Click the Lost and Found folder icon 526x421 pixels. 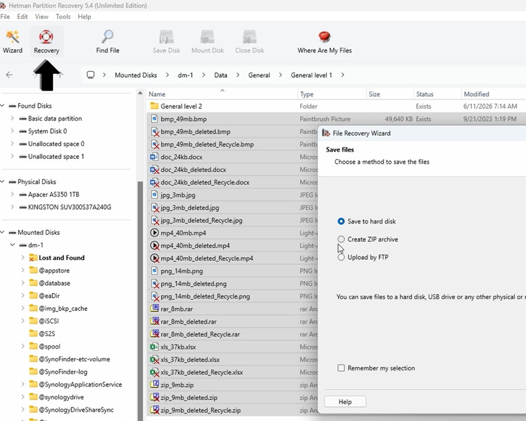pos(33,258)
